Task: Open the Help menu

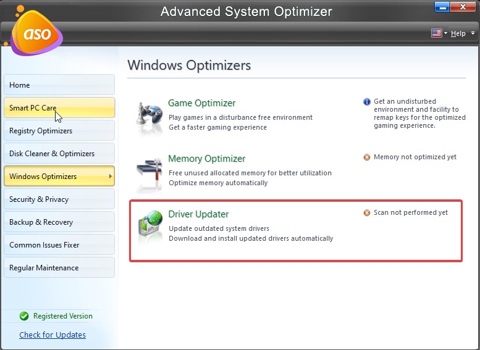Action: click(x=458, y=33)
